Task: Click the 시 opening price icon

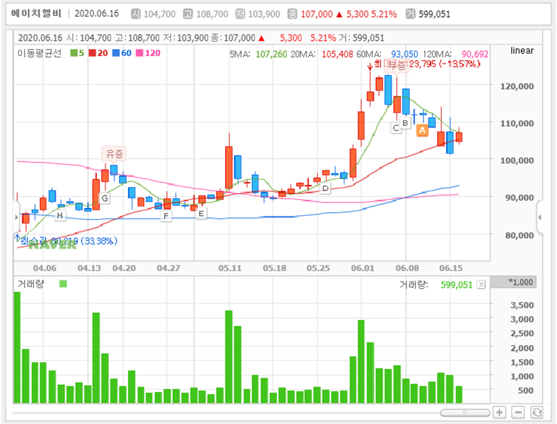Action: click(x=136, y=14)
